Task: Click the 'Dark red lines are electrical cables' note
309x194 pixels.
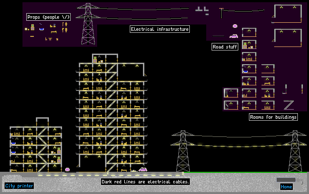Action: click(145, 181)
